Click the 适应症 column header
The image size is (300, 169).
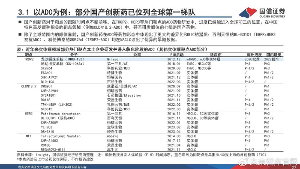[216, 55]
